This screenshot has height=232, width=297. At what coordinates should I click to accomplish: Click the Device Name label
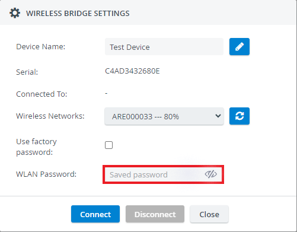click(41, 47)
